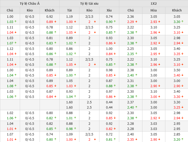Screen dimensions: 188x142
Task: Click the 1.19 Tài odds cell
Action: click(x=69, y=16)
